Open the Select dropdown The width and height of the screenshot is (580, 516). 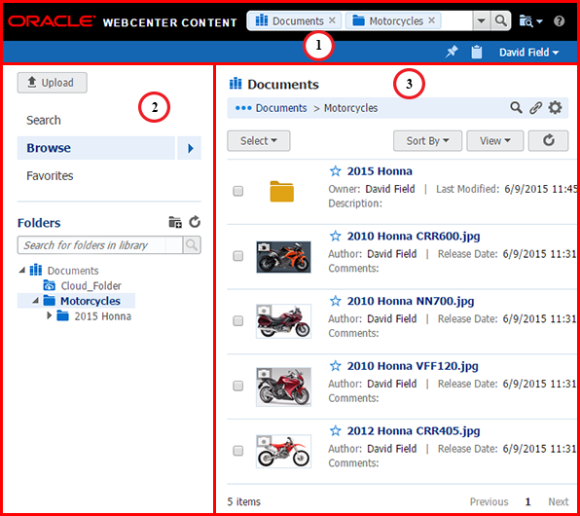click(259, 140)
